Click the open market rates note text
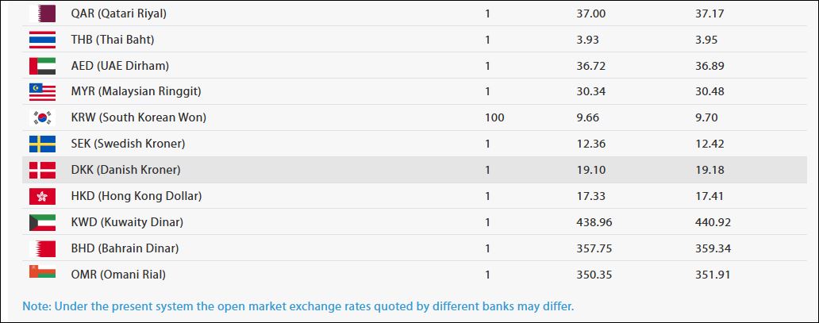 298,306
